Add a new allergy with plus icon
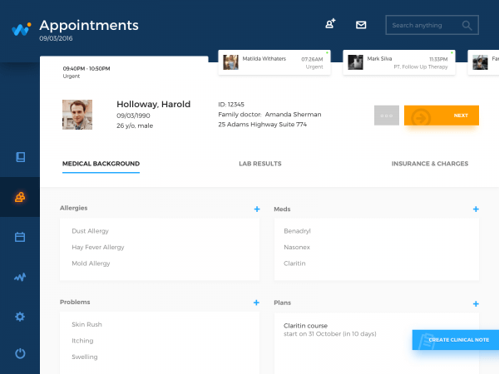This screenshot has height=374, width=499. tap(256, 209)
